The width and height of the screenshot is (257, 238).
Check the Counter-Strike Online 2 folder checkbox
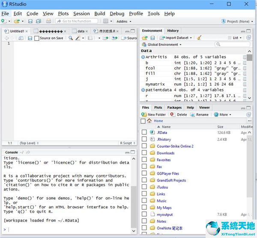144,146
